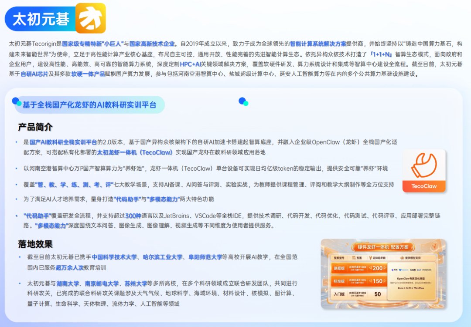The width and height of the screenshot is (471, 327).
Task: Click the highlighted 「1+1+N」 text
Action: pyautogui.click(x=381, y=54)
